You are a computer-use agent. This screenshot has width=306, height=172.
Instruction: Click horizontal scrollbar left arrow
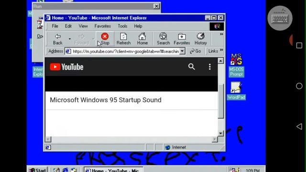(x=48, y=139)
